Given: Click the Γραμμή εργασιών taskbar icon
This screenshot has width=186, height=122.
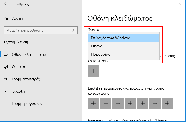Looking at the screenshot, I should tap(6, 104).
